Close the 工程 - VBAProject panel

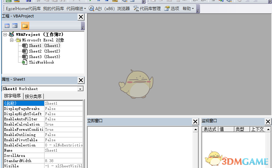pos(81,17)
